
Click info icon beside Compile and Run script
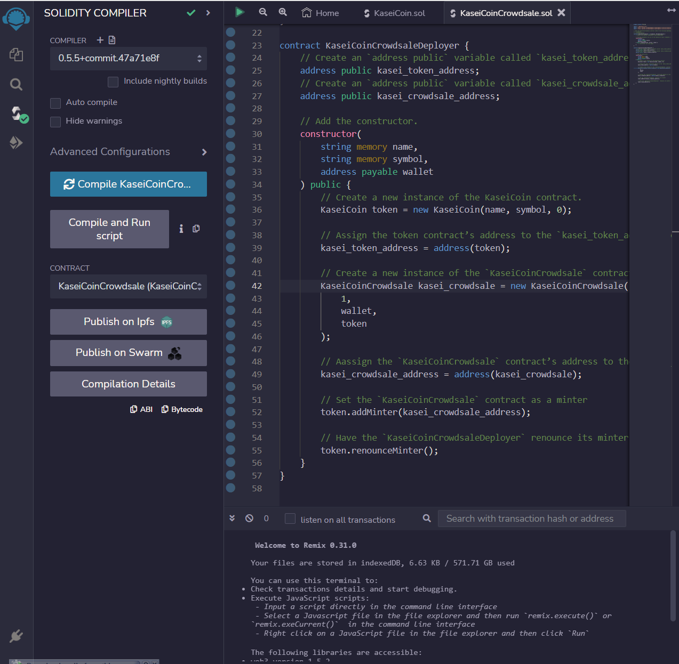pyautogui.click(x=181, y=229)
